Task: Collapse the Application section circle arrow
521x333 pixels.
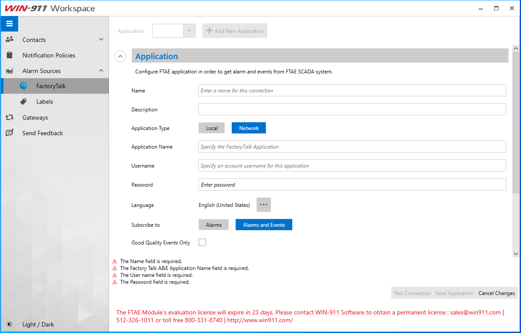Action: pos(120,56)
